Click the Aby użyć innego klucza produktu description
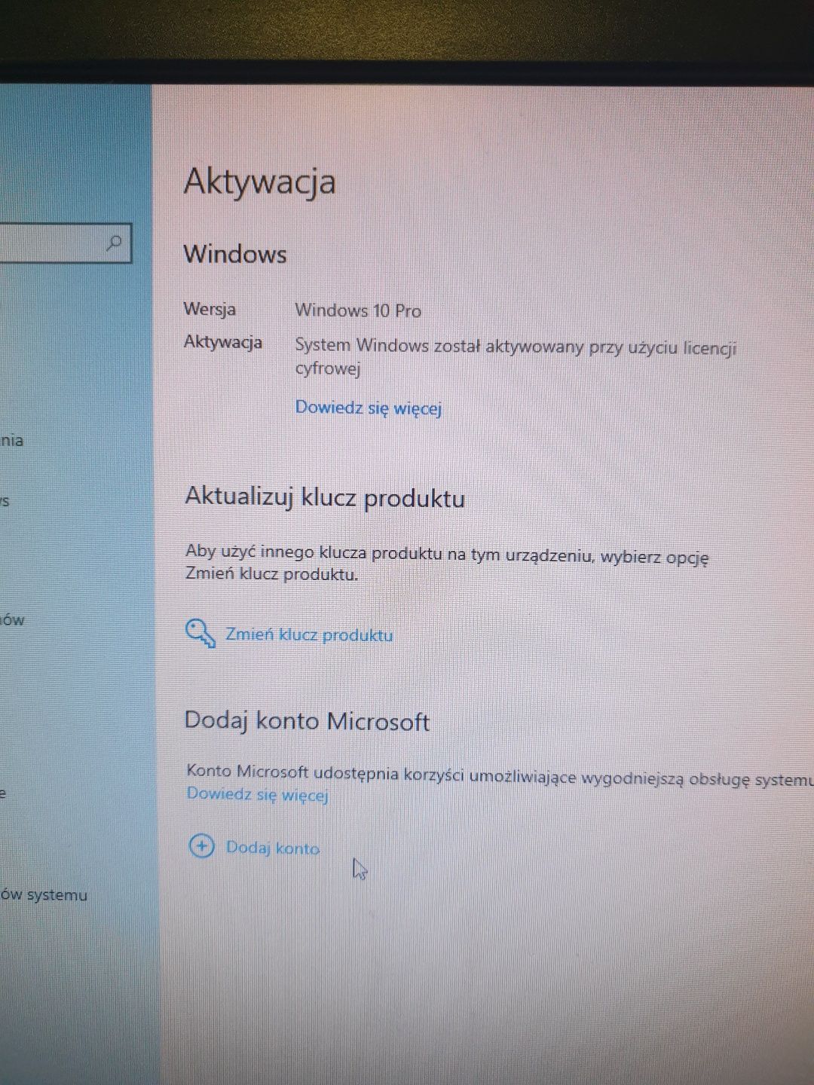This screenshot has width=814, height=1085. (447, 563)
